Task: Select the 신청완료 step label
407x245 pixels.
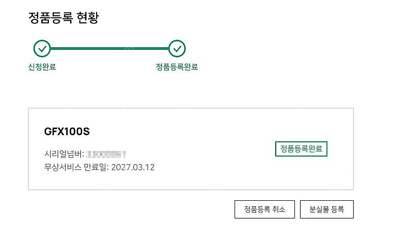Action: 42,67
